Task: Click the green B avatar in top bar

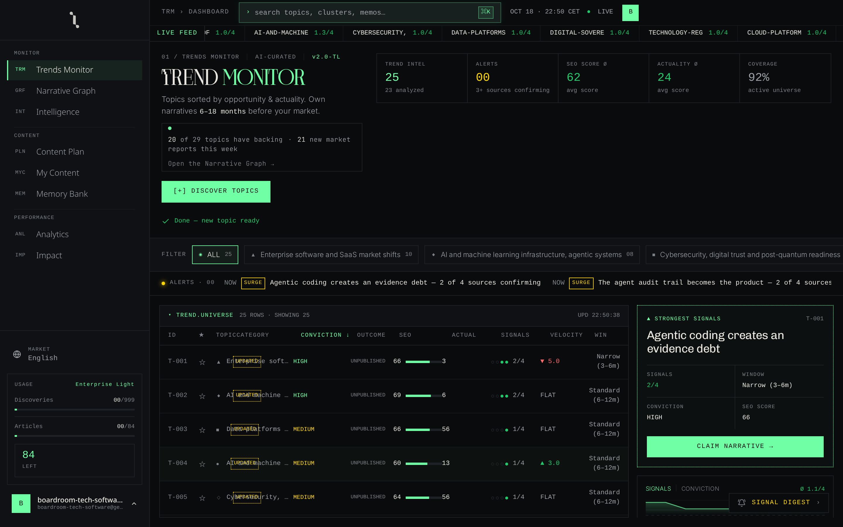Action: tap(630, 12)
